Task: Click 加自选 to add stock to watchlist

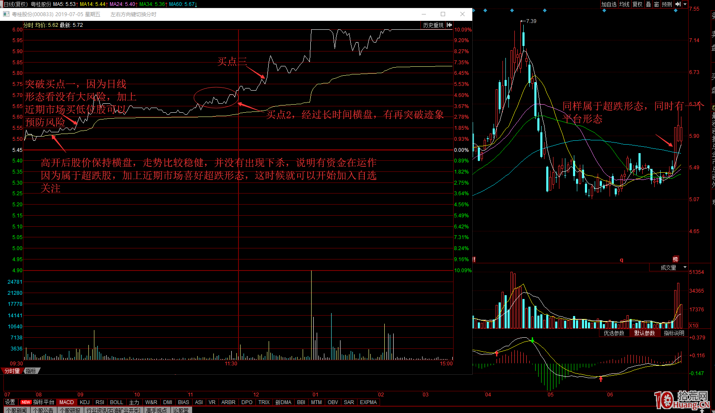Action: pyautogui.click(x=609, y=4)
